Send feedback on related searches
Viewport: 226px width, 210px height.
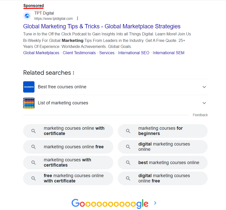tap(200, 115)
